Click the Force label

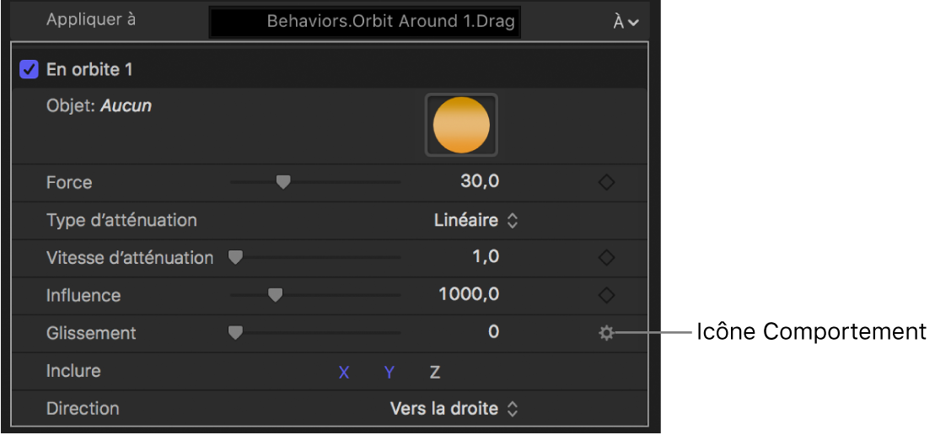click(x=69, y=182)
